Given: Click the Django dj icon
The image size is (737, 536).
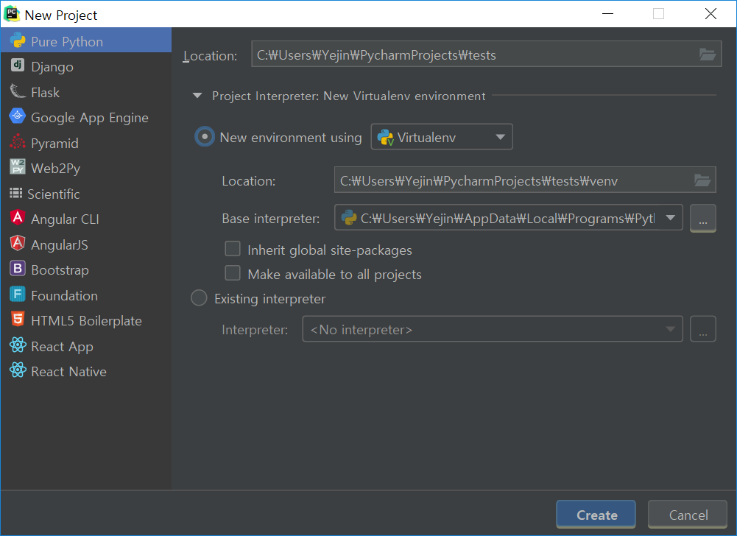Looking at the screenshot, I should click(18, 66).
